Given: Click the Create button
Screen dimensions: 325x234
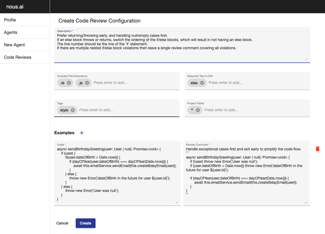Looking at the screenshot, I should coord(85,223).
